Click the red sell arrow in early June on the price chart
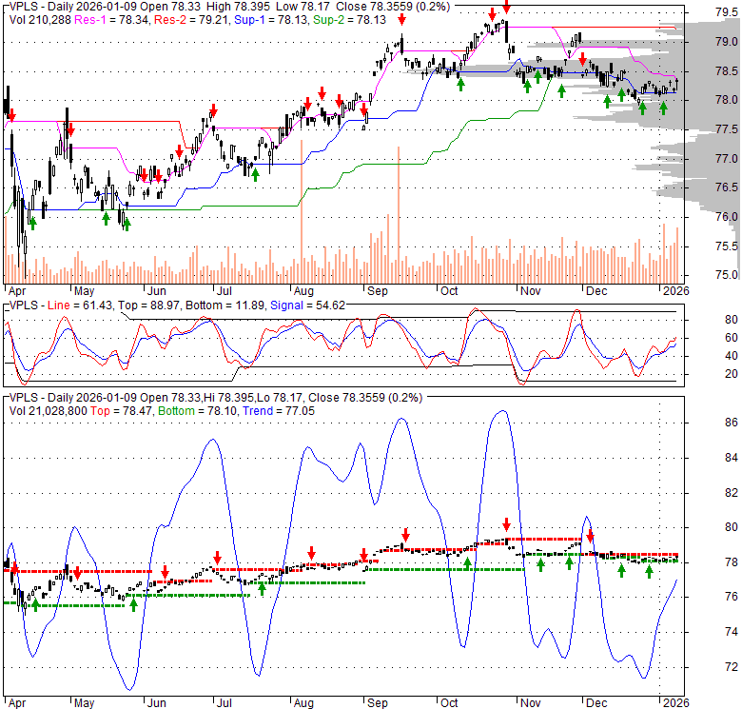742x709 pixels. tap(179, 152)
